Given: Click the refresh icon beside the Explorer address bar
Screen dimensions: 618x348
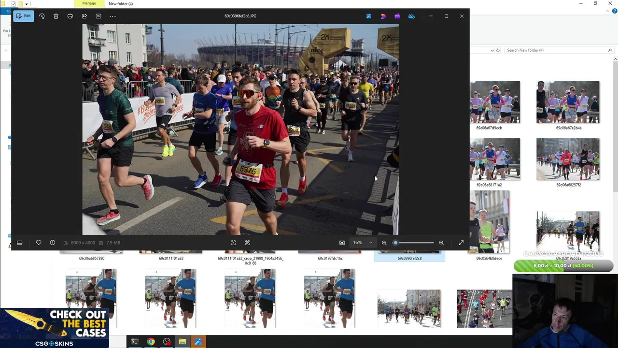Looking at the screenshot, I should point(498,50).
